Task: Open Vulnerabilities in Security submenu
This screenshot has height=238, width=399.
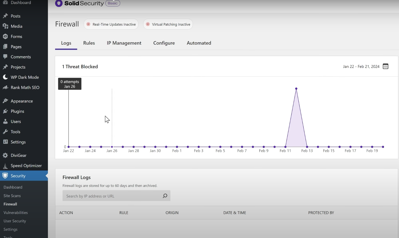Action: (15, 212)
